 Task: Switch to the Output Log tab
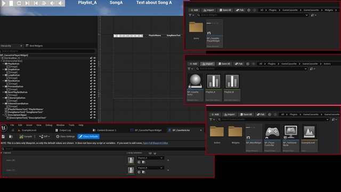tap(63, 130)
